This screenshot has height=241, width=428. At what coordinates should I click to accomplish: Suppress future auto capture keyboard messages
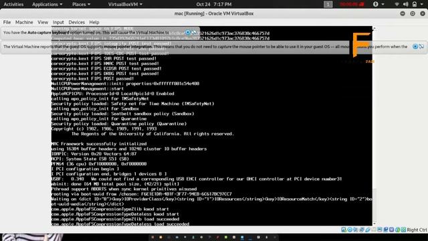click(x=194, y=33)
